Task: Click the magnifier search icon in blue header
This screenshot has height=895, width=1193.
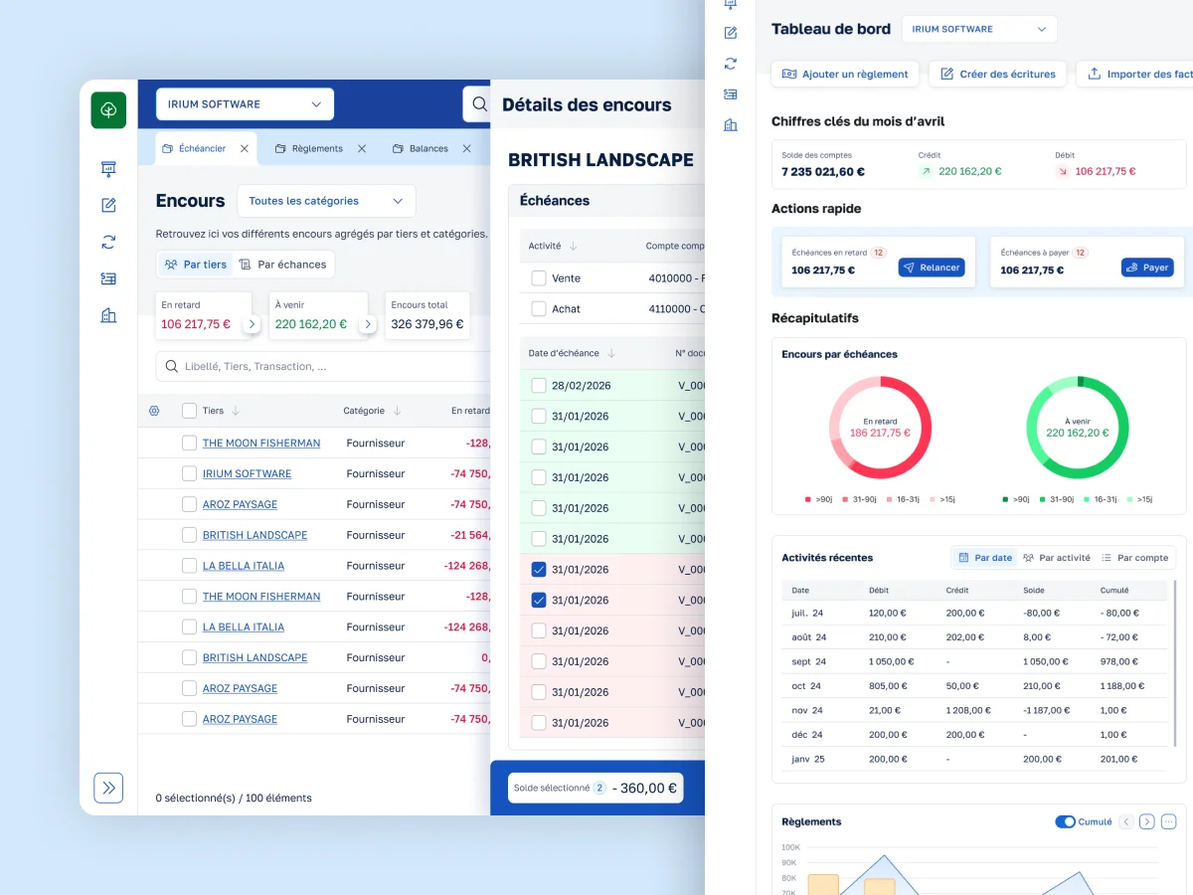Action: point(479,104)
